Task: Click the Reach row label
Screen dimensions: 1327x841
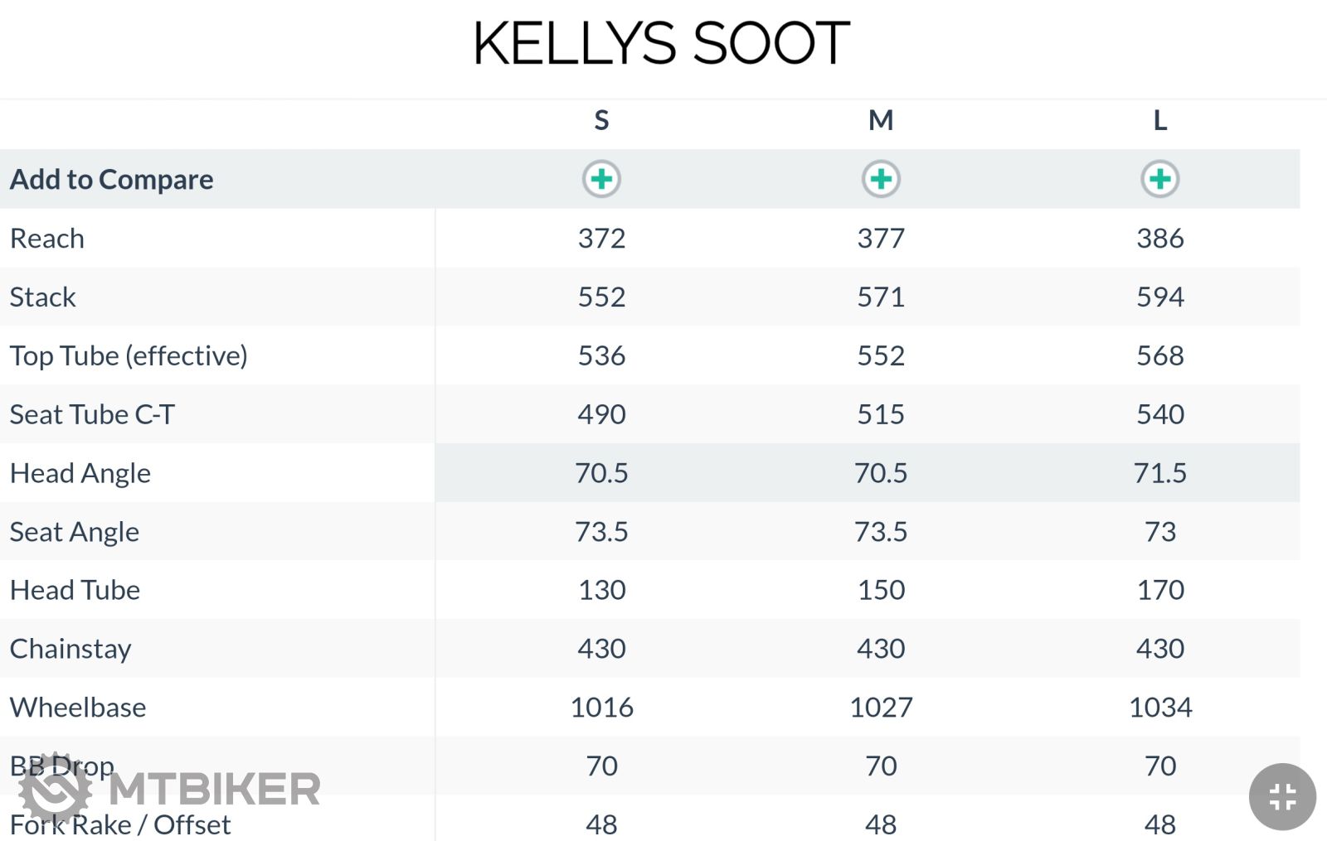Action: [47, 239]
